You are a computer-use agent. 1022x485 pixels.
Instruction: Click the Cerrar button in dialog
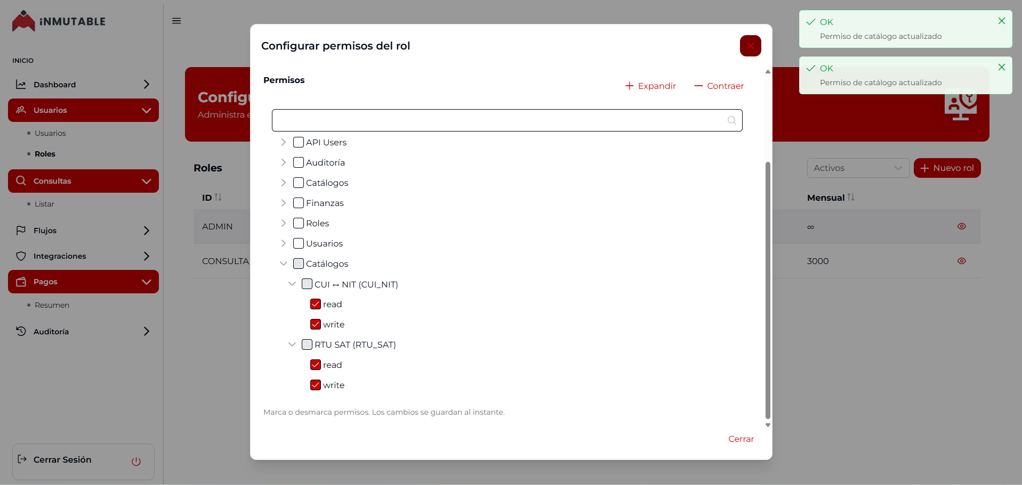[x=741, y=439]
